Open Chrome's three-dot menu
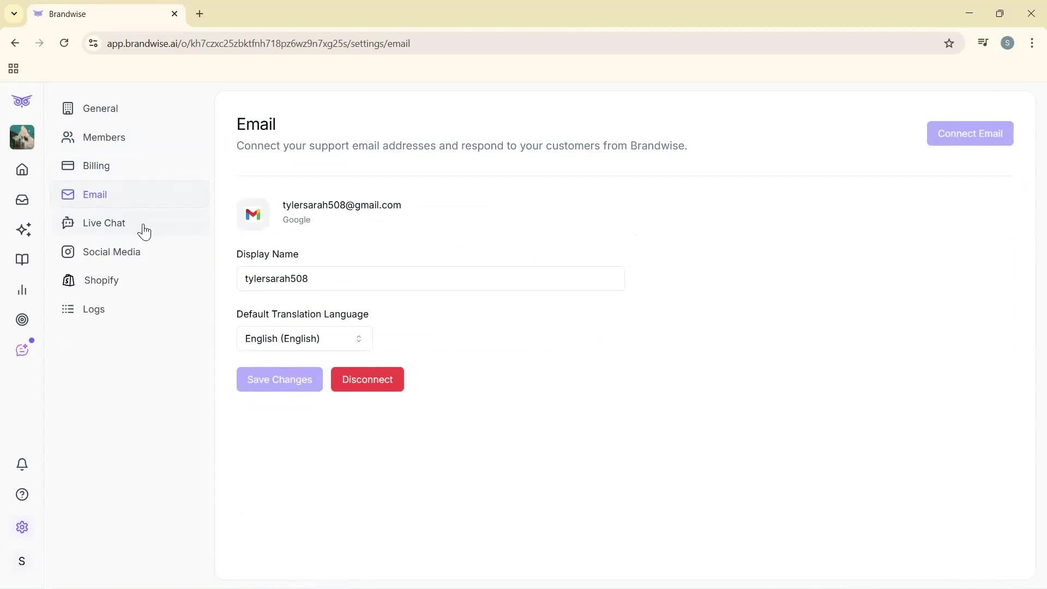Image resolution: width=1047 pixels, height=589 pixels. click(1032, 43)
